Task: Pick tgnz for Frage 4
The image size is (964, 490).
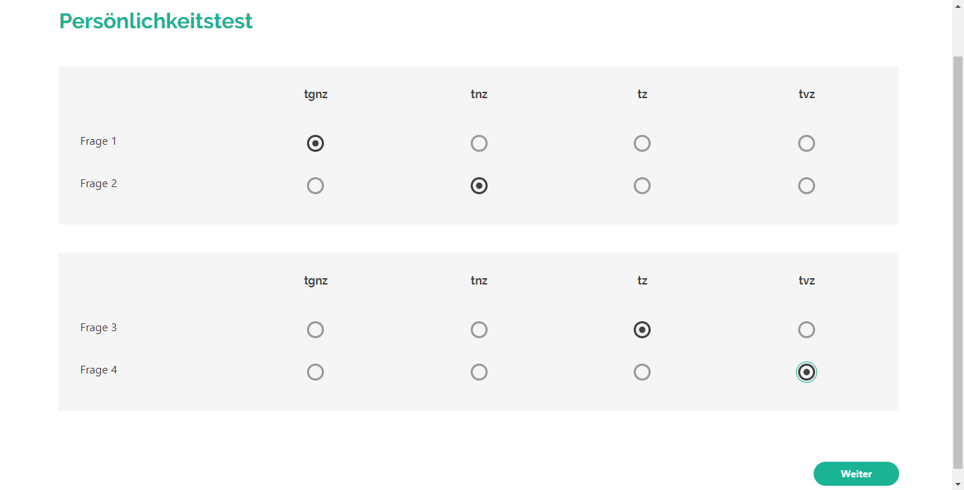Action: [315, 372]
